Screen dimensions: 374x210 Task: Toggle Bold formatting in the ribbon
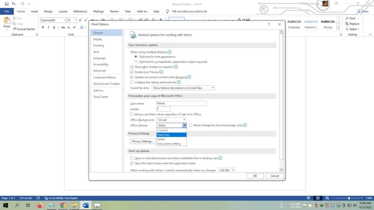tap(43, 27)
